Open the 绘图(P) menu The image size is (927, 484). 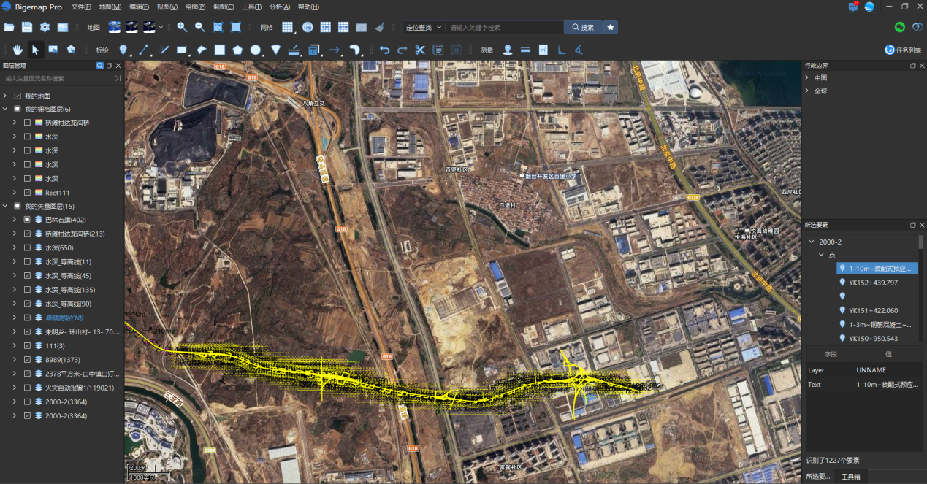195,7
